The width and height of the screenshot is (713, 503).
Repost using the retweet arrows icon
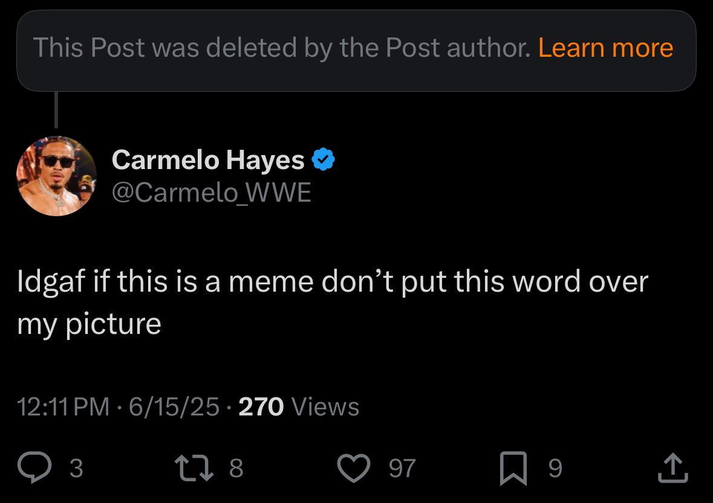[193, 469]
